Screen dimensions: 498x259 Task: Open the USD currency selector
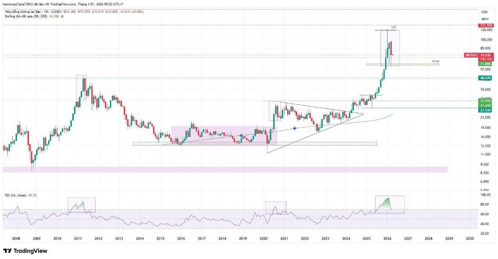tap(484, 12)
